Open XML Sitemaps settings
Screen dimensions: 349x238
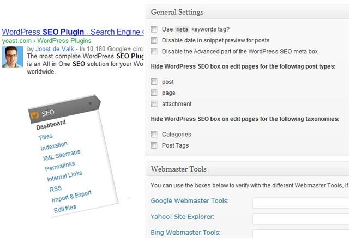[x=62, y=155]
